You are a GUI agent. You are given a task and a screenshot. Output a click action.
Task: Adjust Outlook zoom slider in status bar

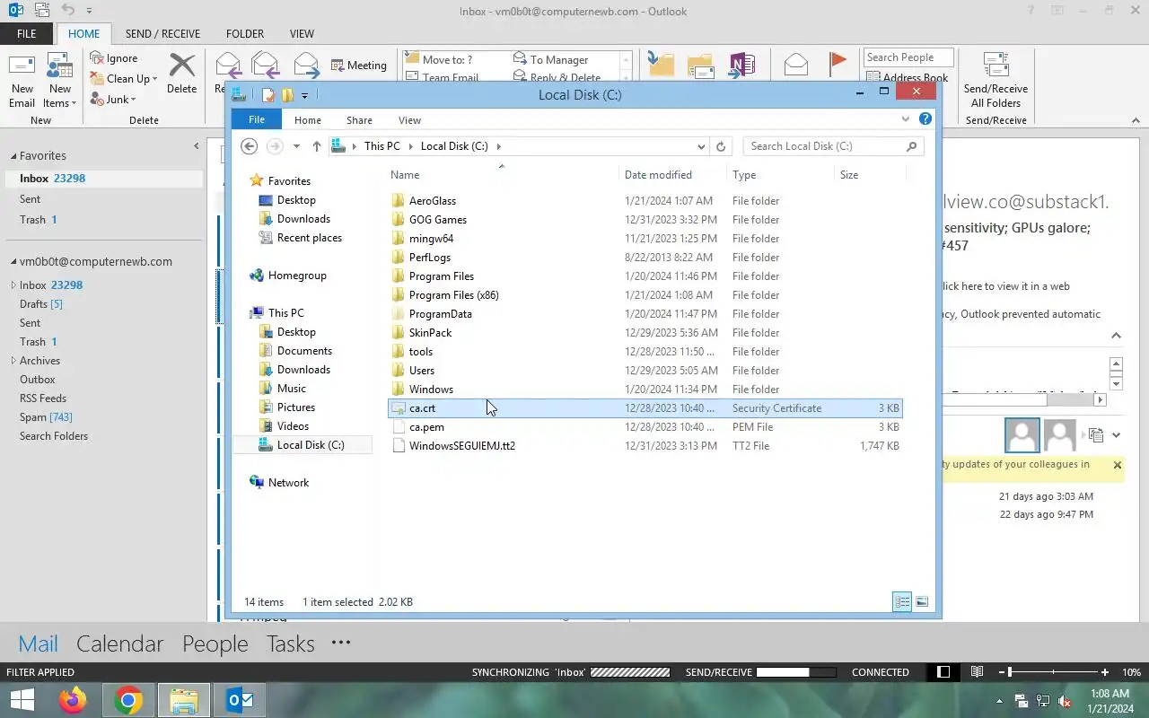point(1011,672)
